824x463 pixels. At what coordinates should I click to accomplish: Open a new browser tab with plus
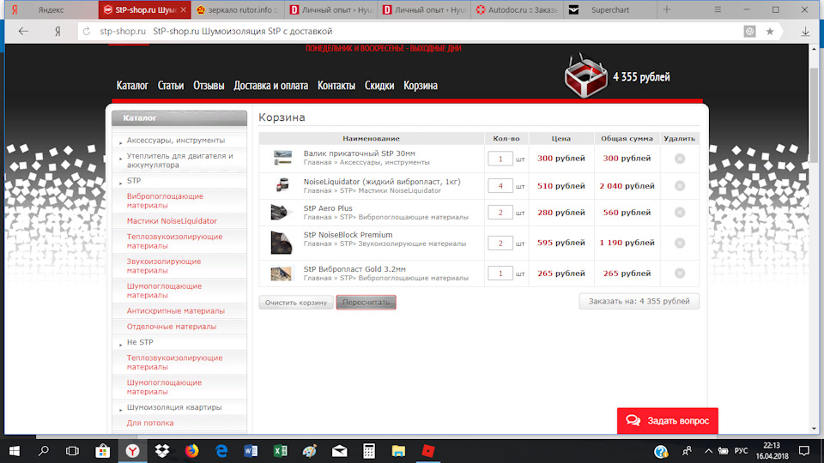coord(667,10)
